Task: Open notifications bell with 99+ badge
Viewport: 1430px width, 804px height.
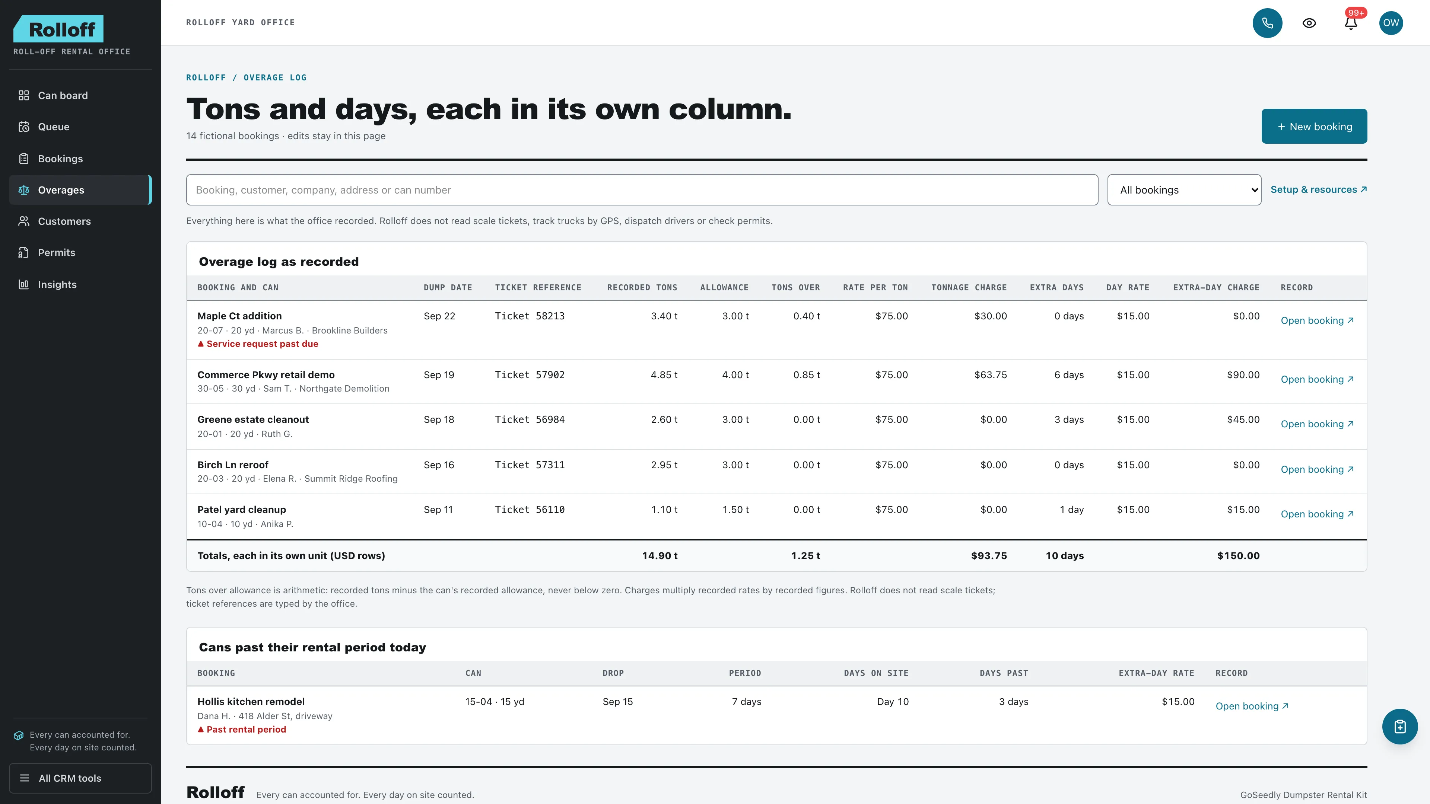Action: tap(1351, 23)
